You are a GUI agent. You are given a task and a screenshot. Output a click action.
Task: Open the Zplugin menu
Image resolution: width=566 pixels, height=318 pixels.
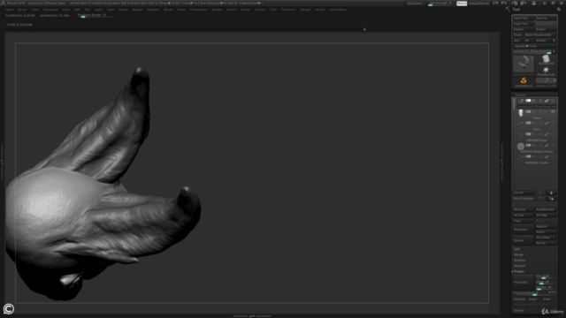click(305, 10)
